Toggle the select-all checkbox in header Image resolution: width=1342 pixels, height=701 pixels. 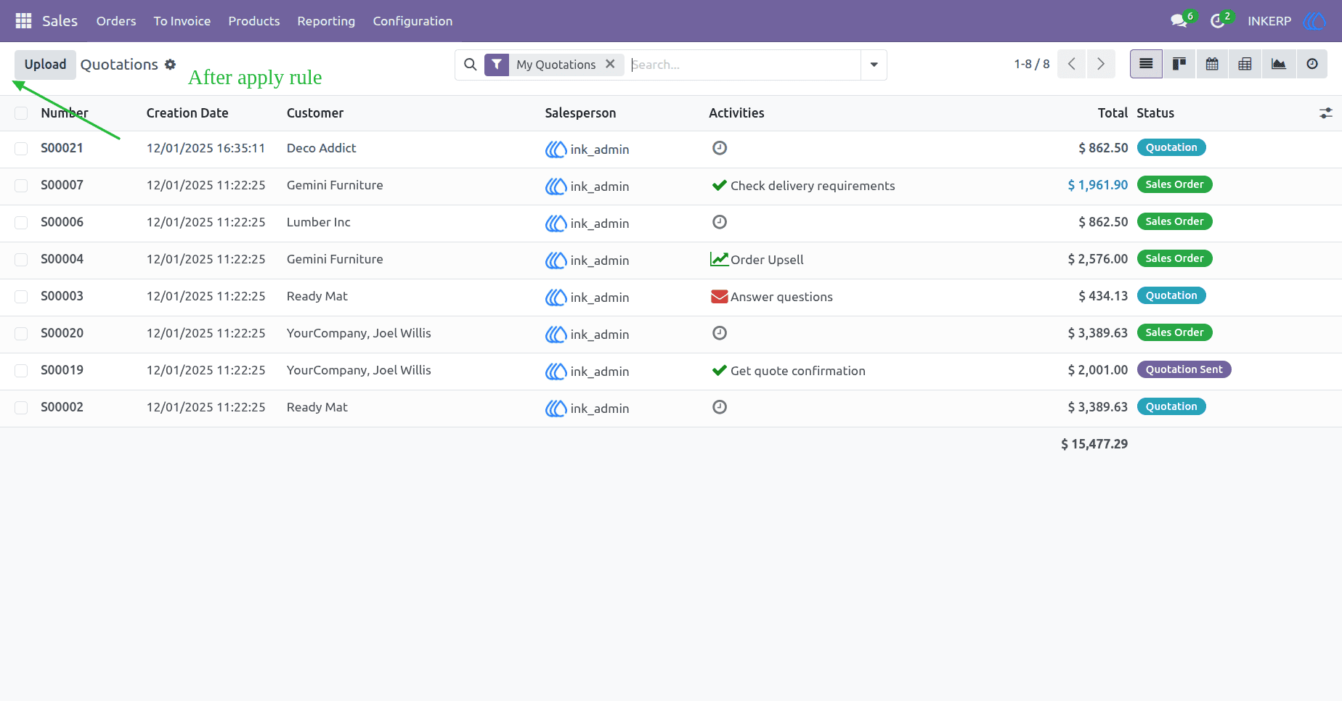(x=21, y=113)
